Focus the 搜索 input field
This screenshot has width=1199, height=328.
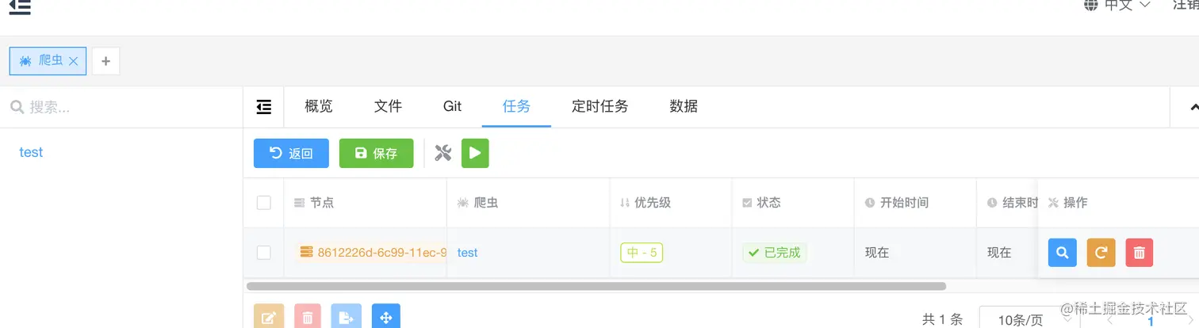121,107
